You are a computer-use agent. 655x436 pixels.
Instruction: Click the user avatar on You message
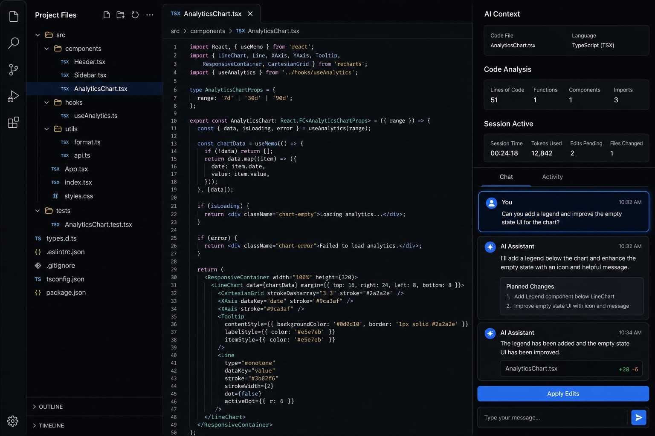(492, 203)
